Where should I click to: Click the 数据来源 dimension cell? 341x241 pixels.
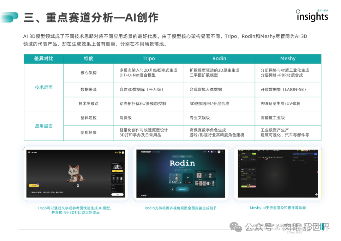coord(88,90)
